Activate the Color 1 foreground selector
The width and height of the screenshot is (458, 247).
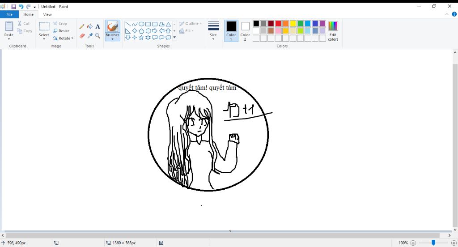click(x=231, y=31)
